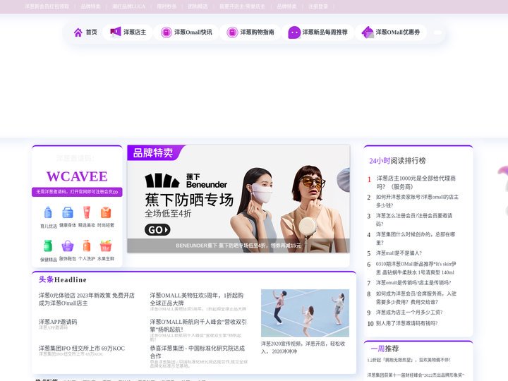Click the megaphone icon beside 洋葱店主
Image resolution: width=508 pixels, height=381 pixels.
pos(115,32)
